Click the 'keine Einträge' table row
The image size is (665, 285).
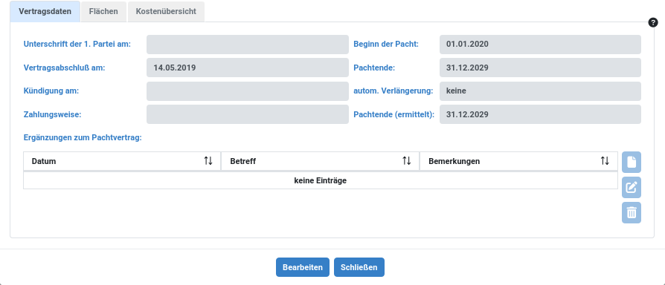pyautogui.click(x=320, y=180)
